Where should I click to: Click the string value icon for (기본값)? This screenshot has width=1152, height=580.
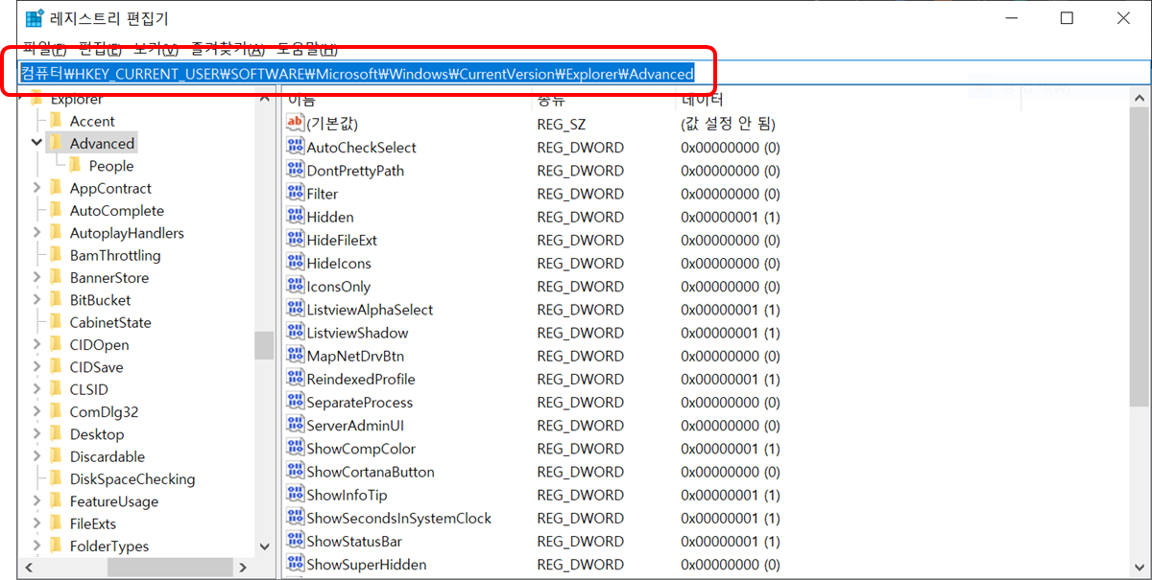tap(295, 124)
